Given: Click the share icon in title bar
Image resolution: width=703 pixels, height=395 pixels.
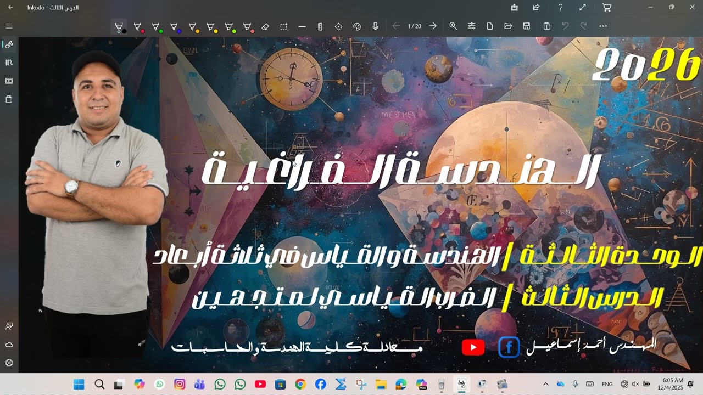Looking at the screenshot, I should tap(536, 7).
